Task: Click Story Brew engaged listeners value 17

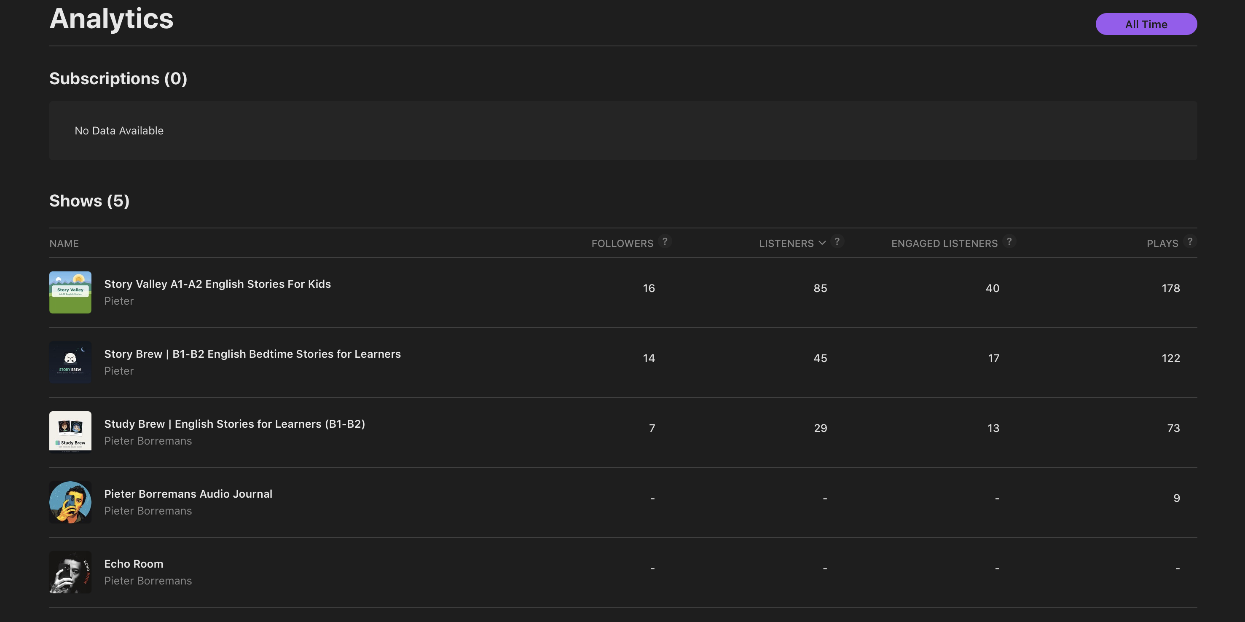Action: (x=993, y=359)
